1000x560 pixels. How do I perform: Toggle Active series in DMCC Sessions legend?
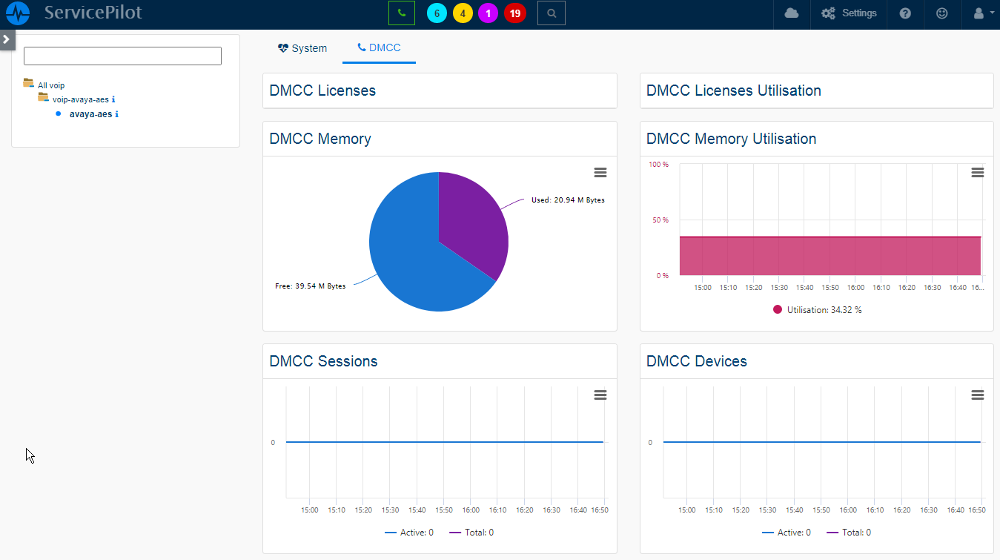point(409,533)
